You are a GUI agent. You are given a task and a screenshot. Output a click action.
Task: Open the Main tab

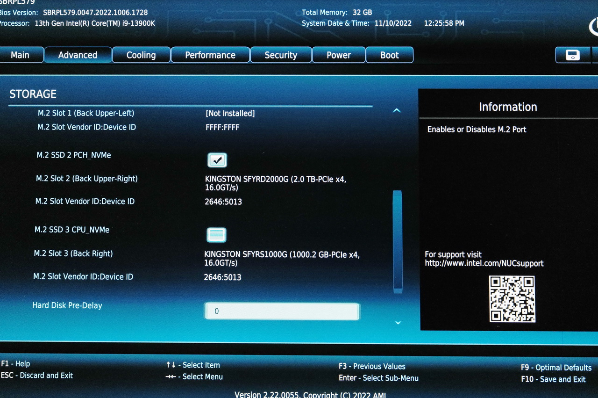click(x=20, y=55)
